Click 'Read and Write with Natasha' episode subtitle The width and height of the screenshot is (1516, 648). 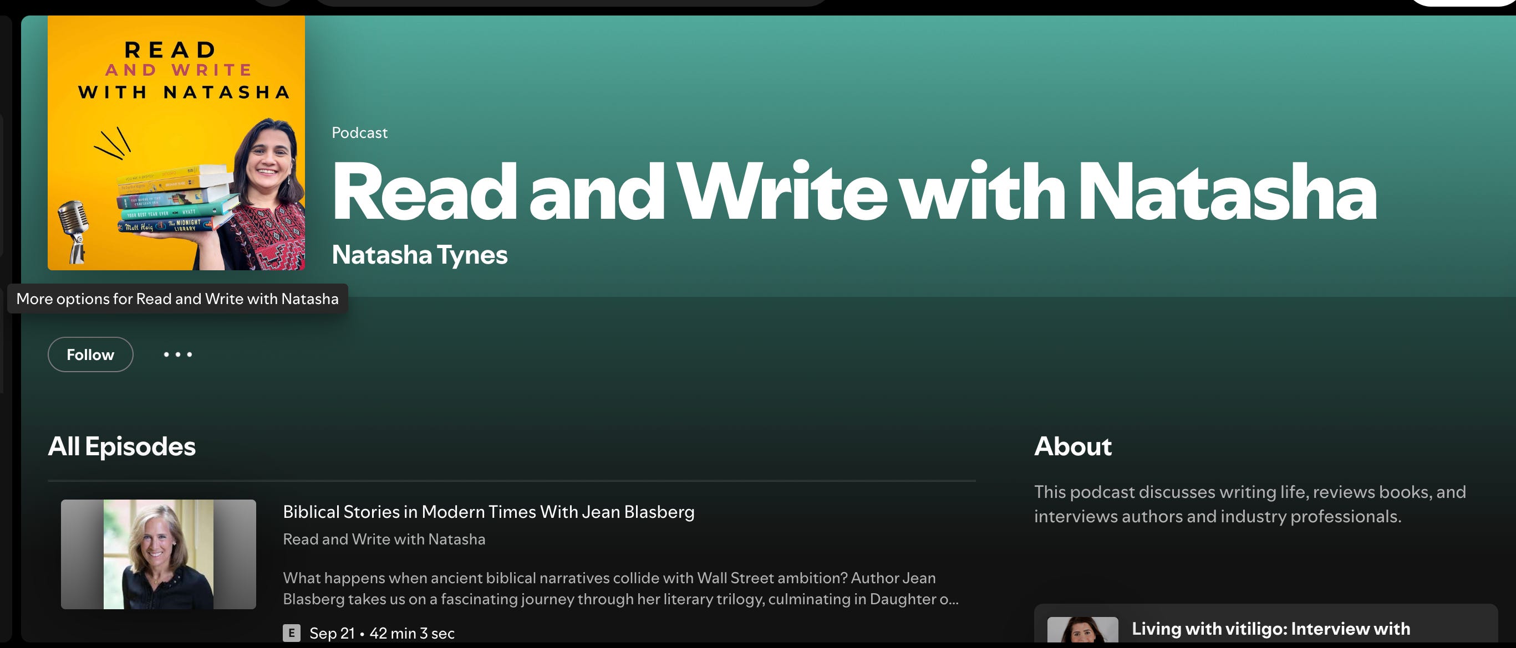point(384,539)
